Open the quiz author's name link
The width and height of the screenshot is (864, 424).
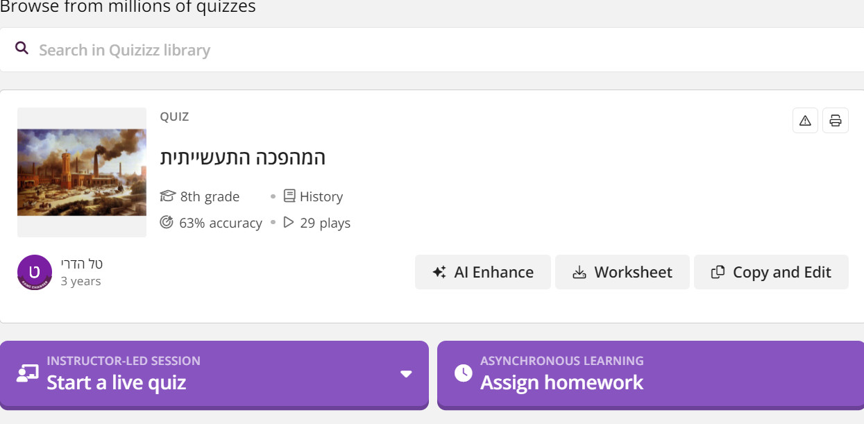coord(82,264)
